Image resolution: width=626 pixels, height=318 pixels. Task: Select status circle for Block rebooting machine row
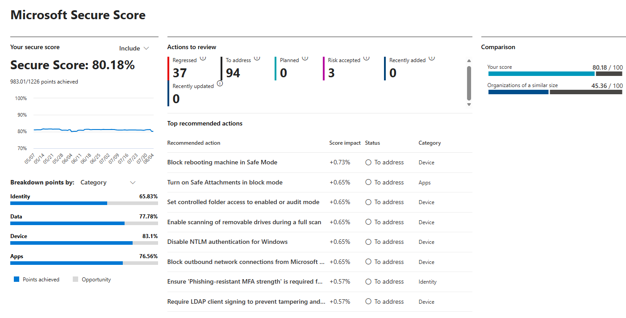click(x=368, y=163)
